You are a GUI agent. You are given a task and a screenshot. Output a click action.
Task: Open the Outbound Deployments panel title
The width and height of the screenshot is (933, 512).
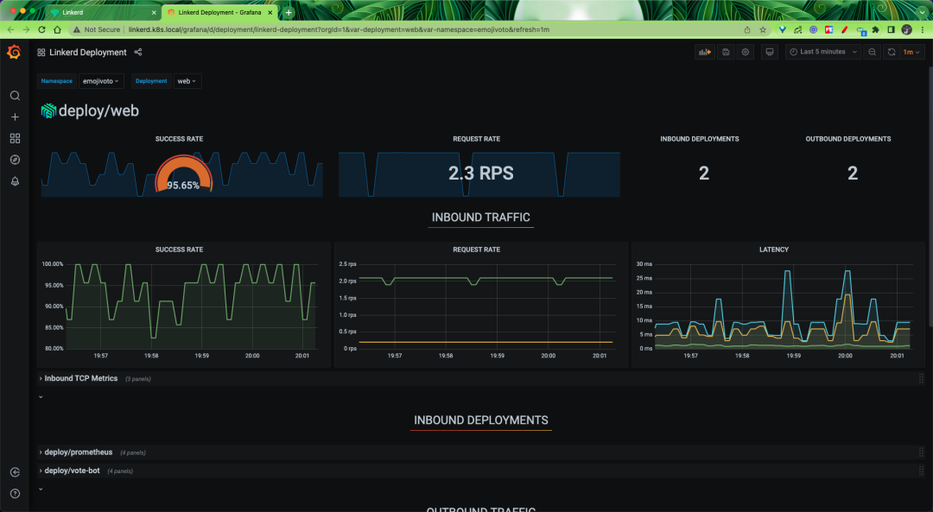coord(848,139)
